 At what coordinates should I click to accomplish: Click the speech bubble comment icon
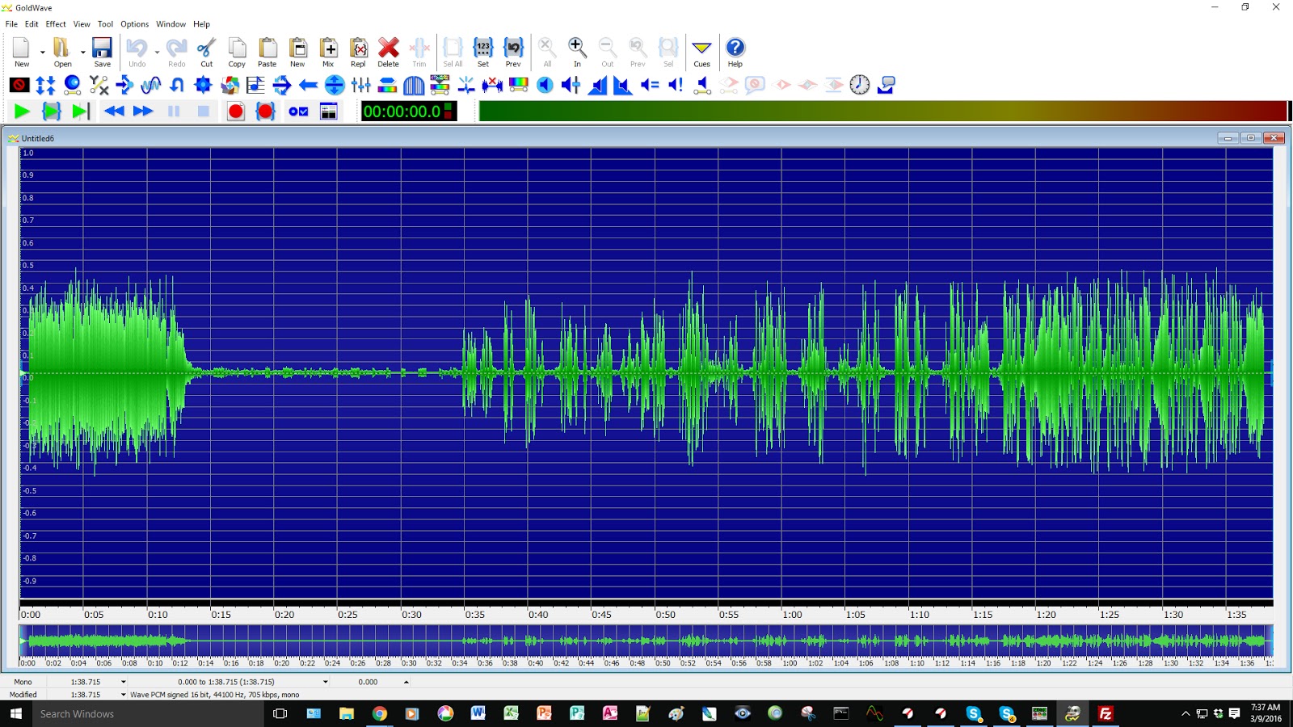coord(887,84)
